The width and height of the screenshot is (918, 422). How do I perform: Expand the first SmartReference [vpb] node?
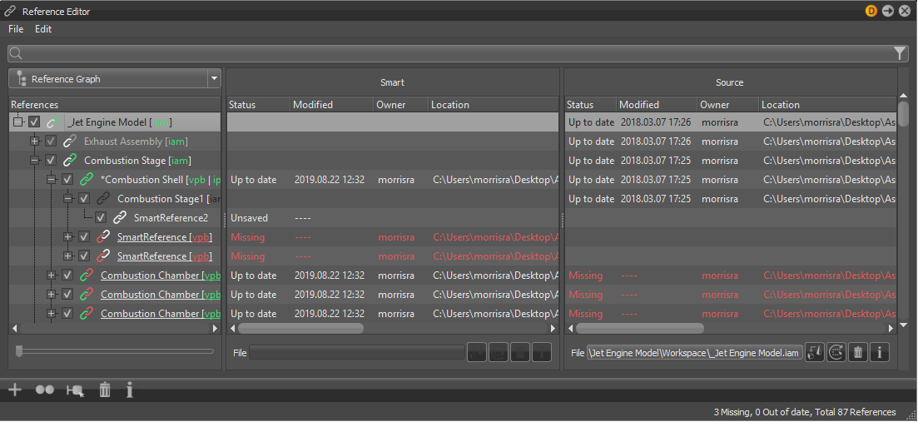(68, 237)
